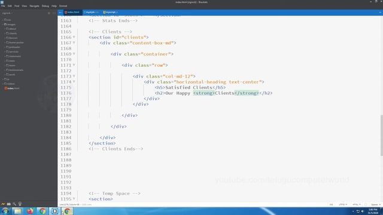The width and height of the screenshot is (383, 215).
Task: Open the first Chrome taskbar icon
Action: click(x=42, y=211)
